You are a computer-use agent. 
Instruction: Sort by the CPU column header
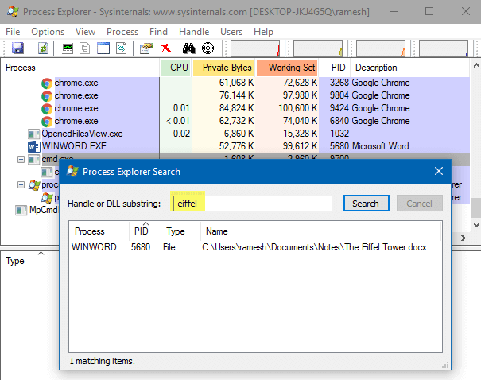coord(176,68)
